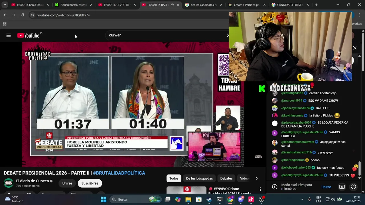This screenshot has height=205, width=365.
Task: Open Task View in the taskbar
Action: click(x=168, y=199)
